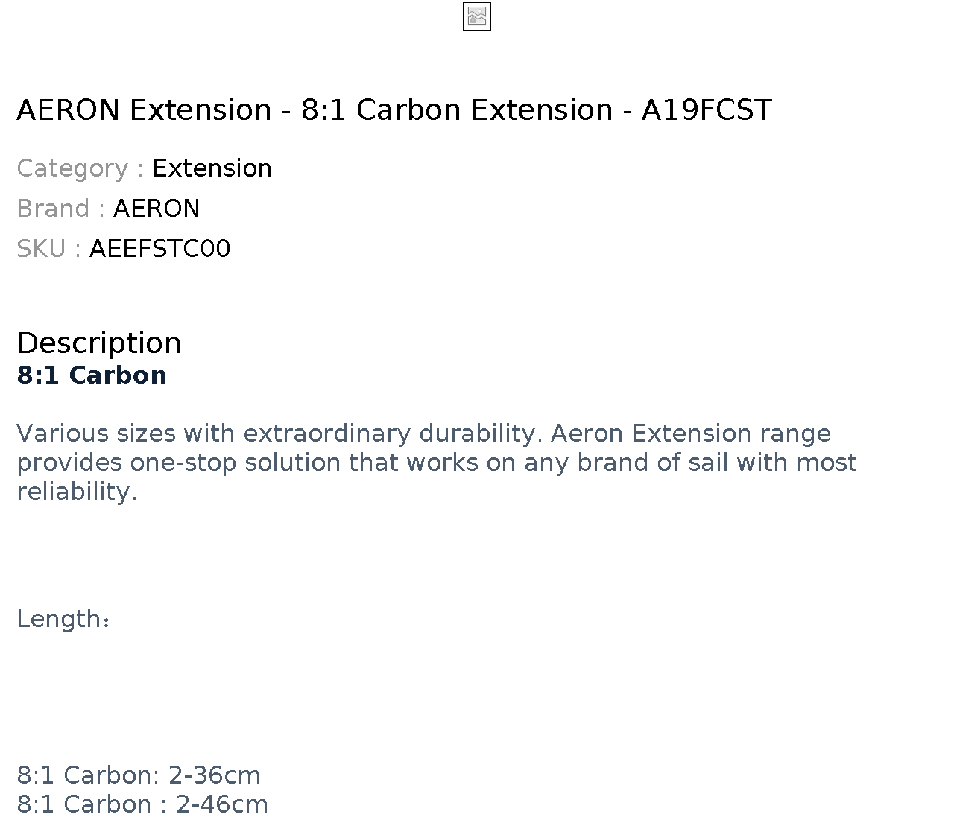Click the '8:1 Carbon: 2-36cm' line
The width and height of the screenshot is (954, 835).
click(139, 775)
